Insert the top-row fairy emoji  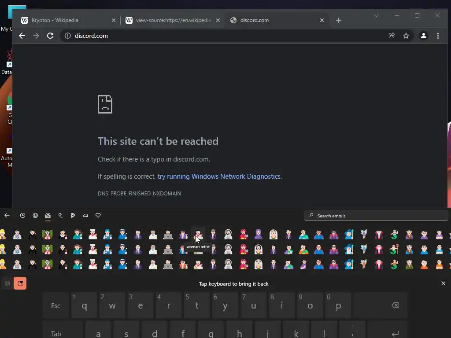(364, 234)
